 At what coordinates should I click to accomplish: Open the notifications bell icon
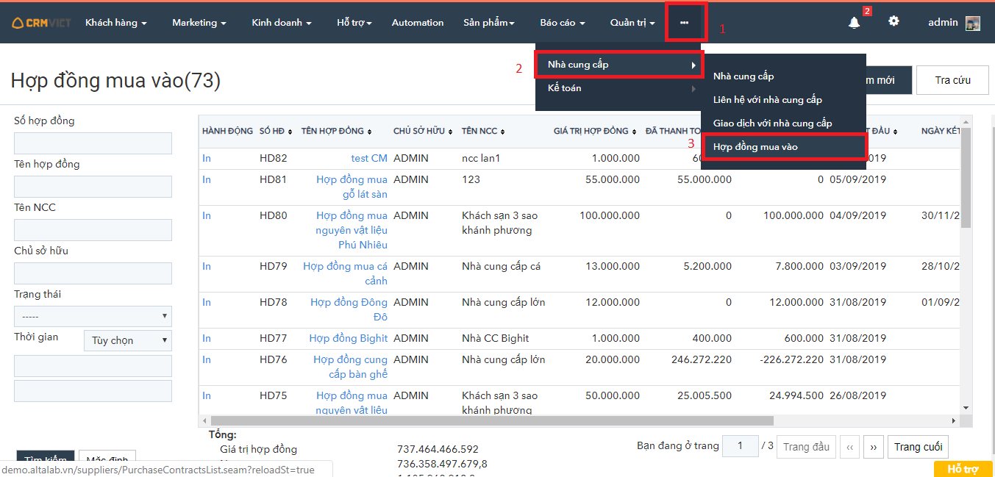(x=854, y=23)
